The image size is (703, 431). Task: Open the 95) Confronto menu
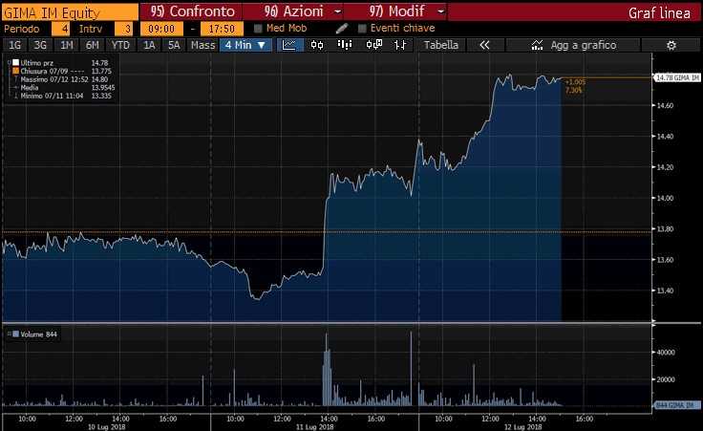[x=192, y=11]
